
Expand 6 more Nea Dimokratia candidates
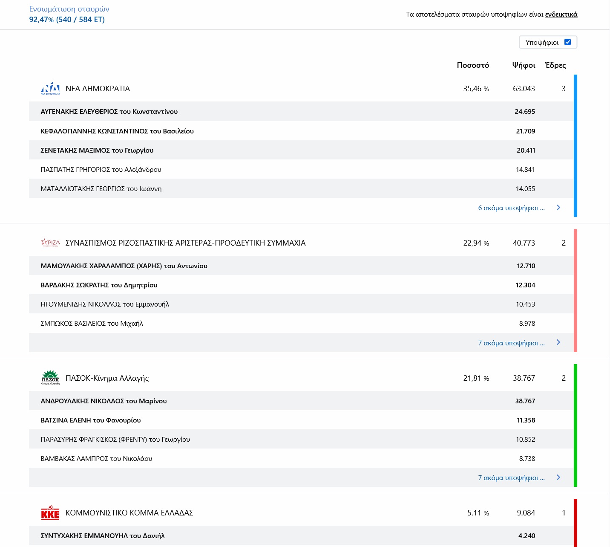tap(511, 208)
